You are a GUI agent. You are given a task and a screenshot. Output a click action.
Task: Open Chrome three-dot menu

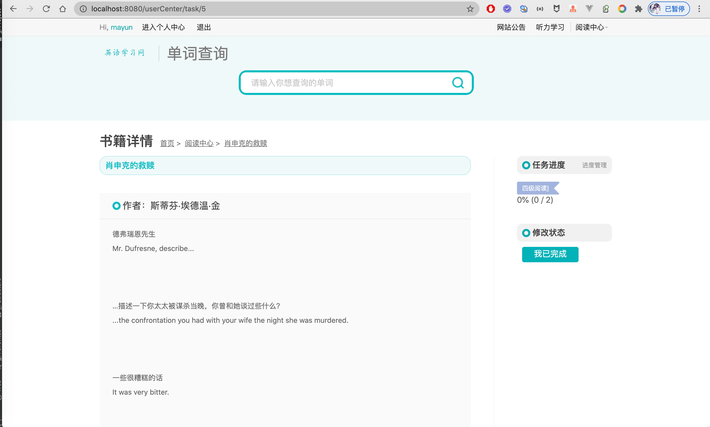pos(699,9)
